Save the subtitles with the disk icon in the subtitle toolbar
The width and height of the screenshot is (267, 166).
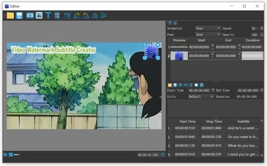tap(175, 85)
